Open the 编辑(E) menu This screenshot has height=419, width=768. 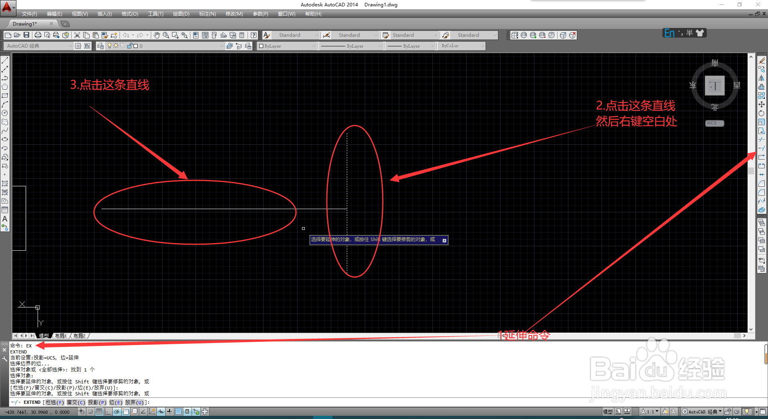(x=54, y=14)
